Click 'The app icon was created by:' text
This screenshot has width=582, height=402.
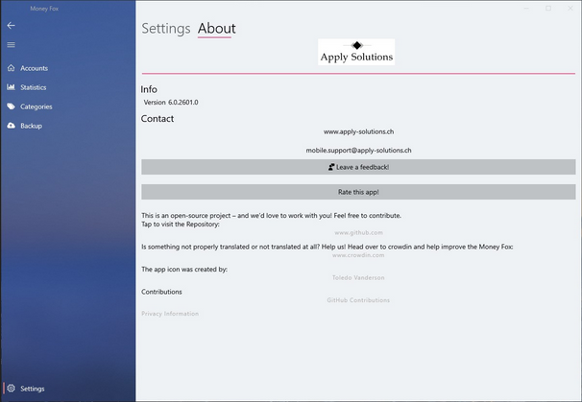point(184,270)
